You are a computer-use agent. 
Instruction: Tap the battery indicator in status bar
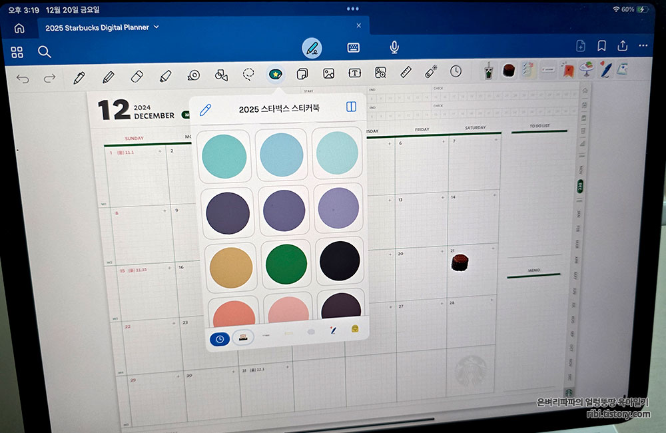(x=643, y=9)
